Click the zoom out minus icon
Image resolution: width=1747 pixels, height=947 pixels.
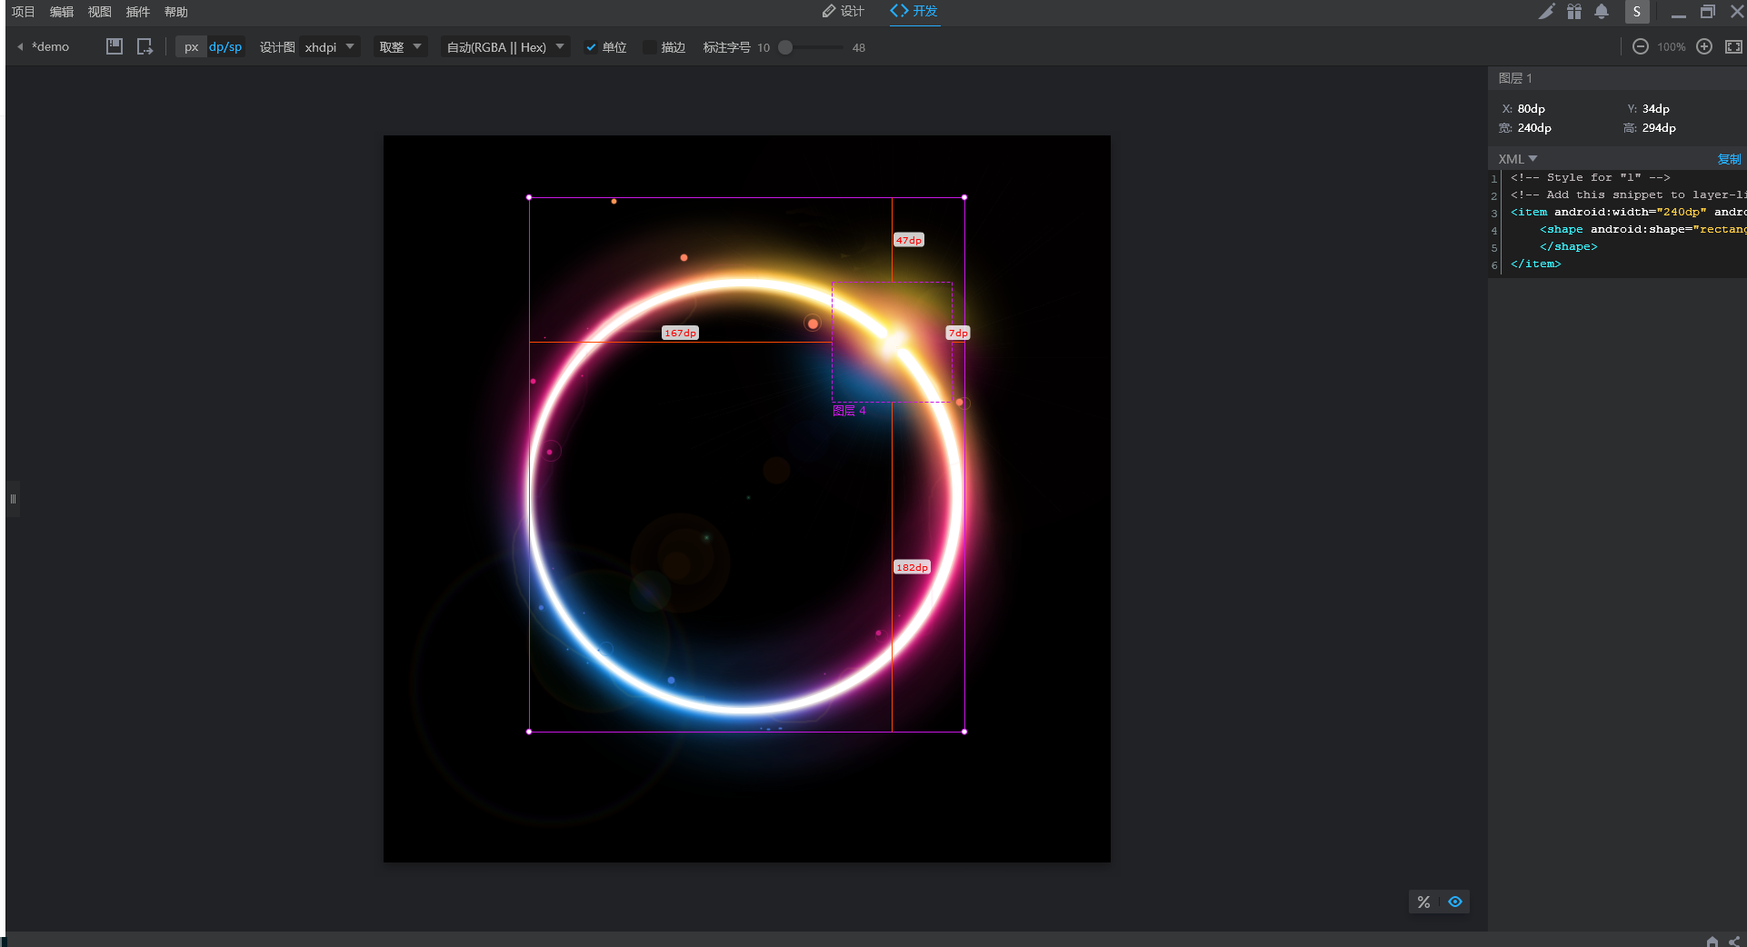[x=1641, y=46]
